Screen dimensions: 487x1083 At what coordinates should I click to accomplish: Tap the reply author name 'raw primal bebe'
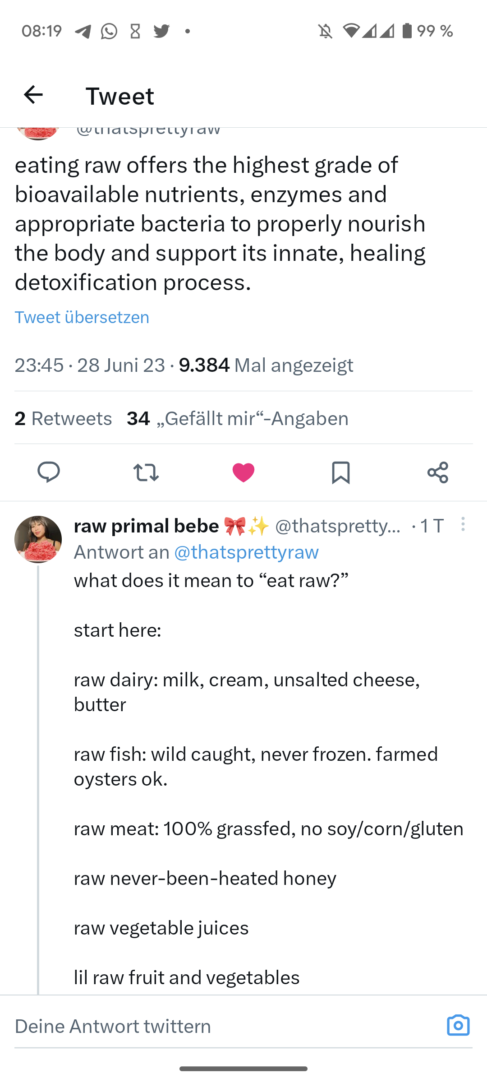pyautogui.click(x=147, y=526)
